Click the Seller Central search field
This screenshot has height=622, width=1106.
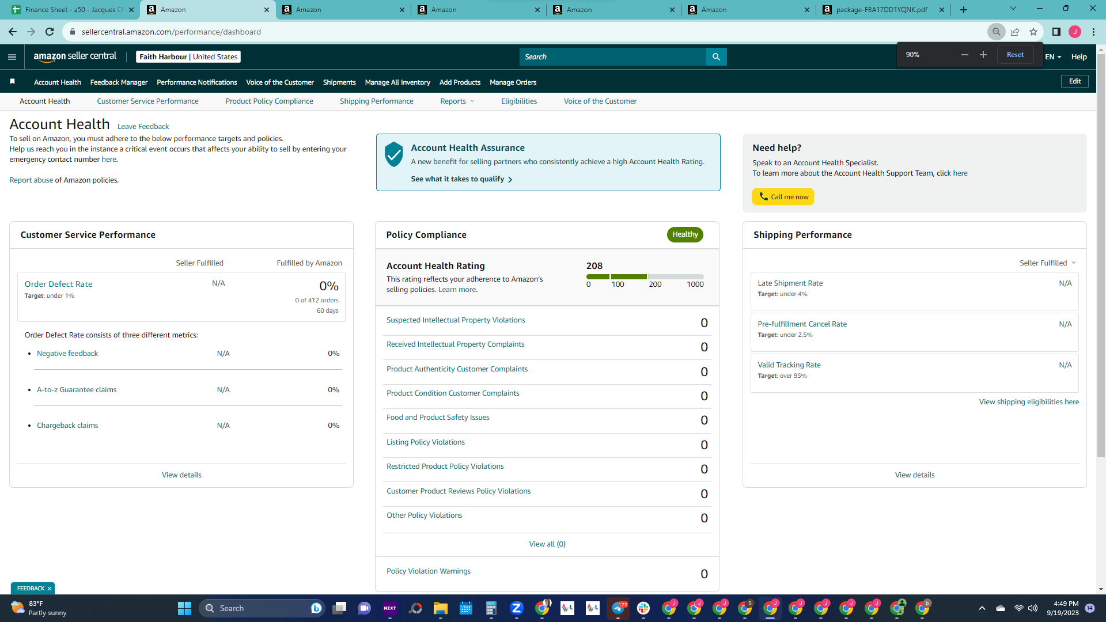click(x=613, y=56)
